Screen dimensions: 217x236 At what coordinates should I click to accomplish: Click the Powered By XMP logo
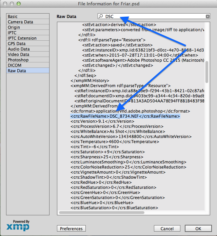18,225
